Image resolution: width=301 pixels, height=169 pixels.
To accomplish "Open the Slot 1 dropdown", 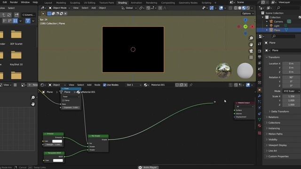I will point(134,85).
